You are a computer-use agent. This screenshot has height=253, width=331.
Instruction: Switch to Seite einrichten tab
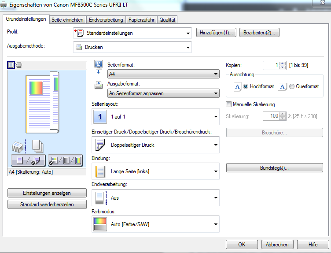pos(67,20)
